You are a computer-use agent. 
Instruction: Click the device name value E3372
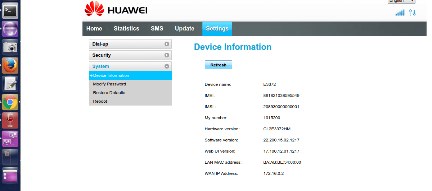click(270, 84)
